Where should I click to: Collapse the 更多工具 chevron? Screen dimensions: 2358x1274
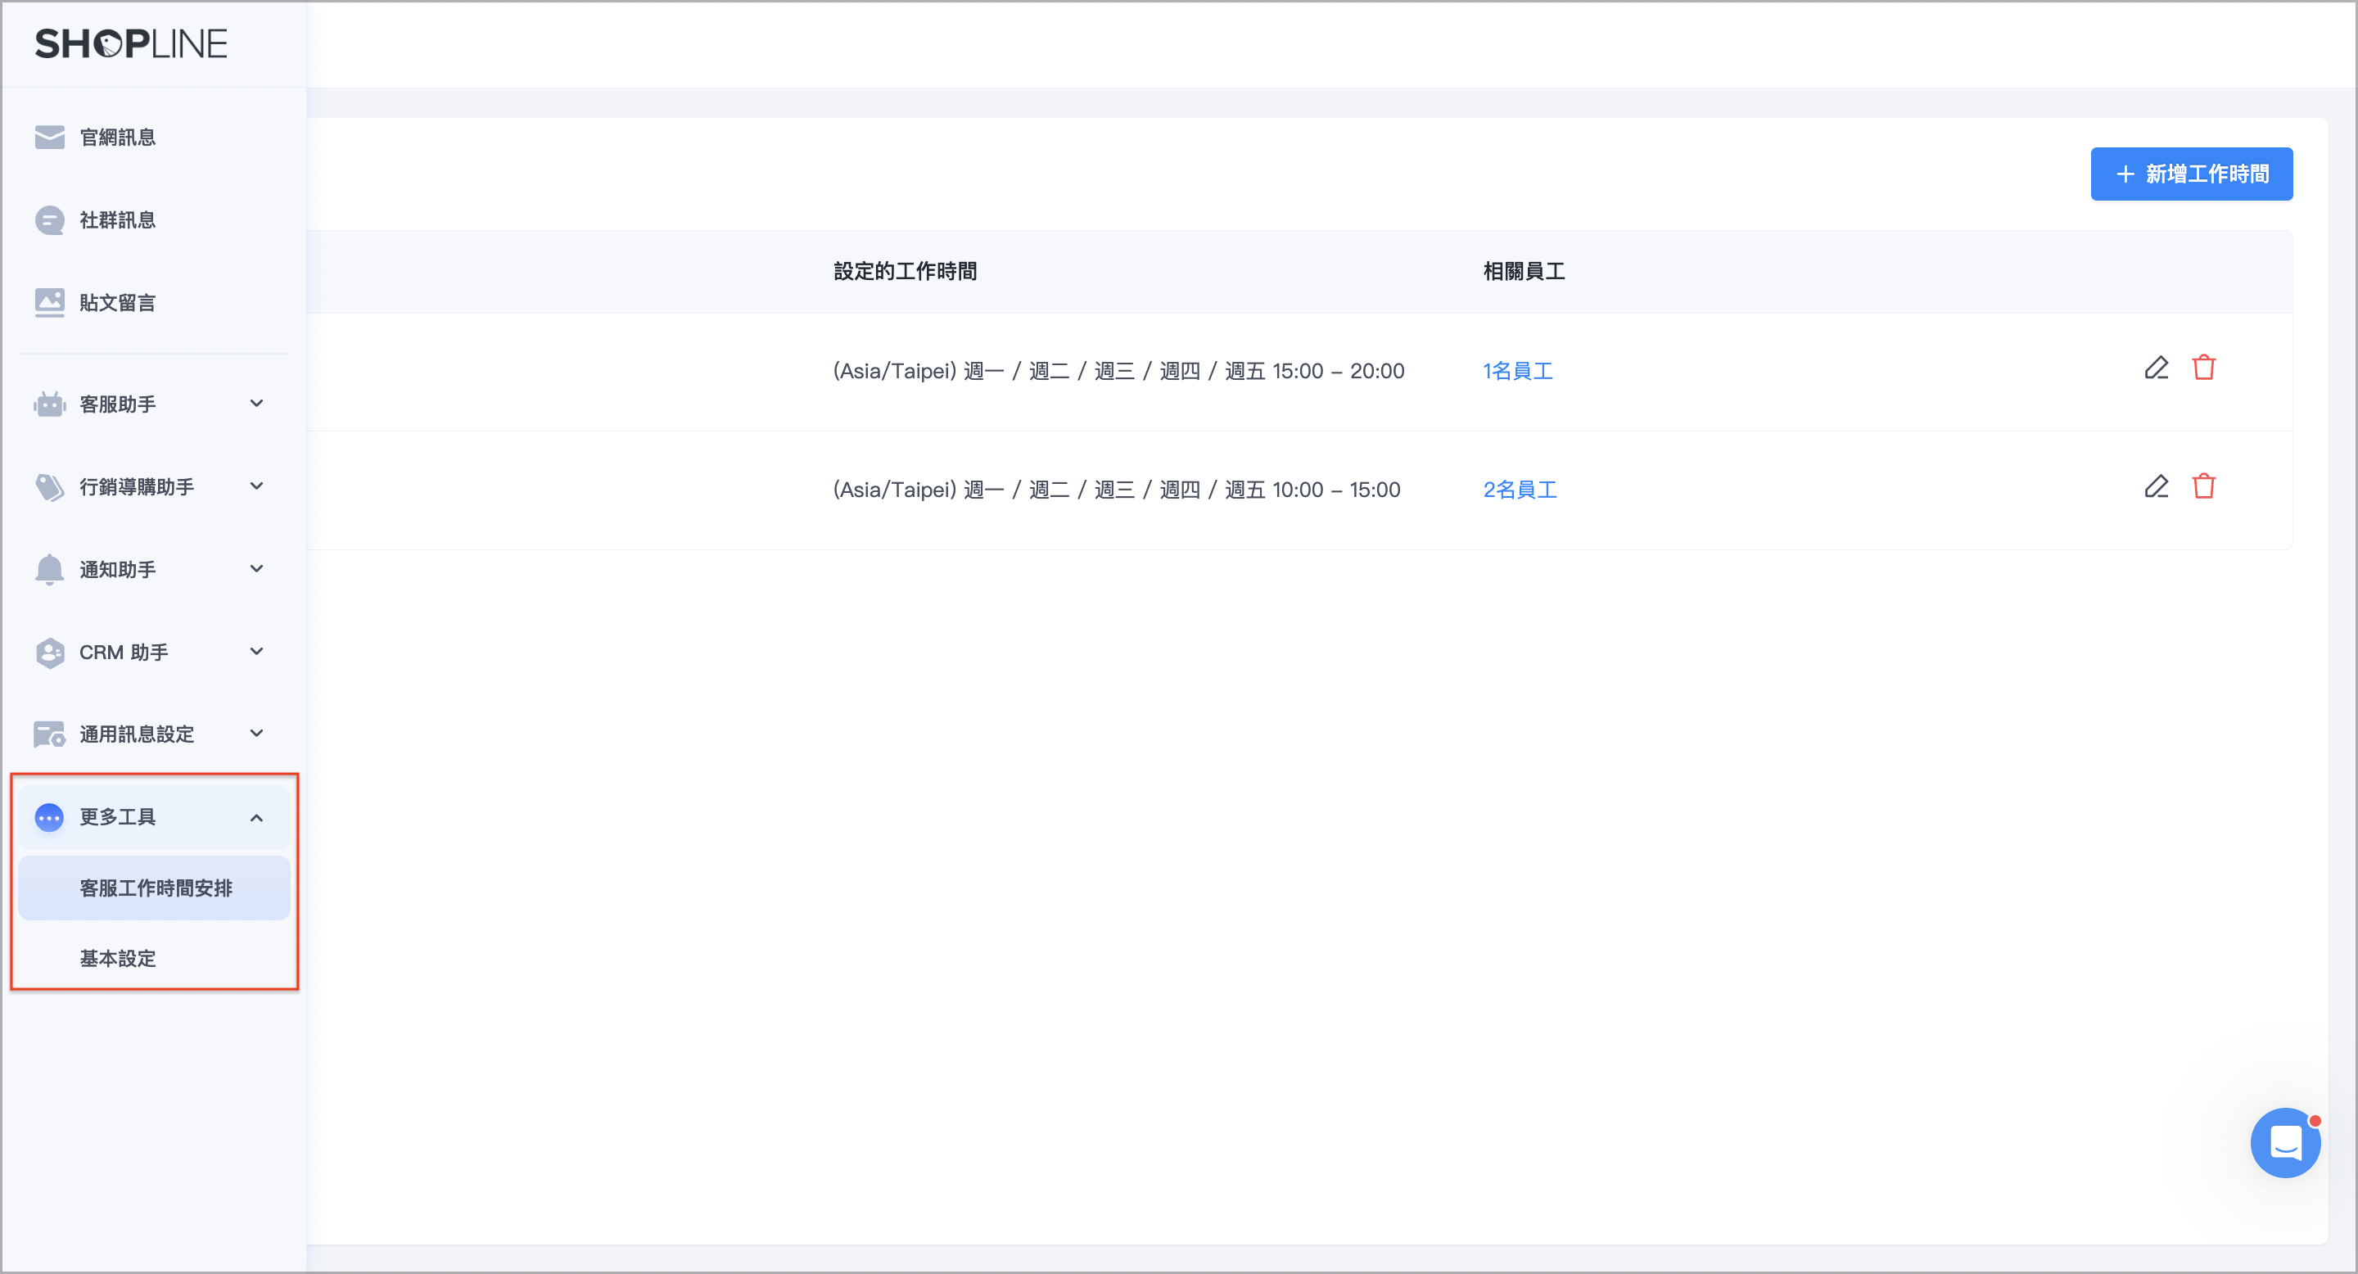tap(257, 817)
